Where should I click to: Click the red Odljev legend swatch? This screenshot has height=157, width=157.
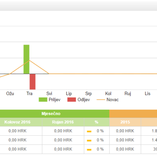tap(72, 100)
